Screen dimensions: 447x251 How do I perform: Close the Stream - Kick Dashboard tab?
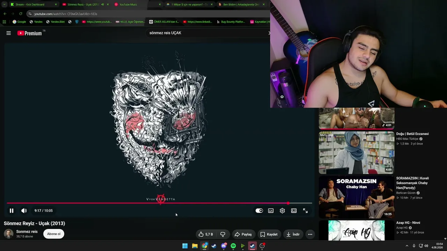[56, 5]
